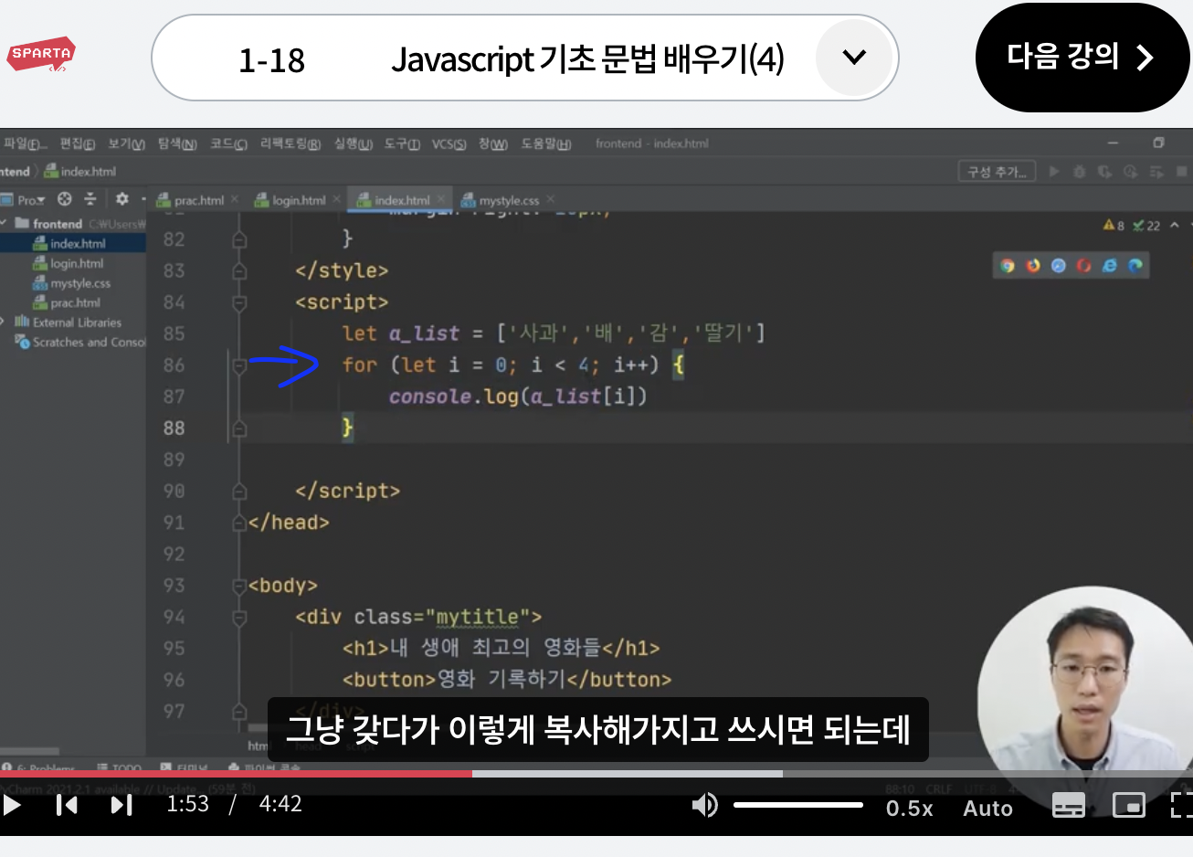The height and width of the screenshot is (857, 1193).
Task: Seek on the red video progress bar
Action: 236,774
